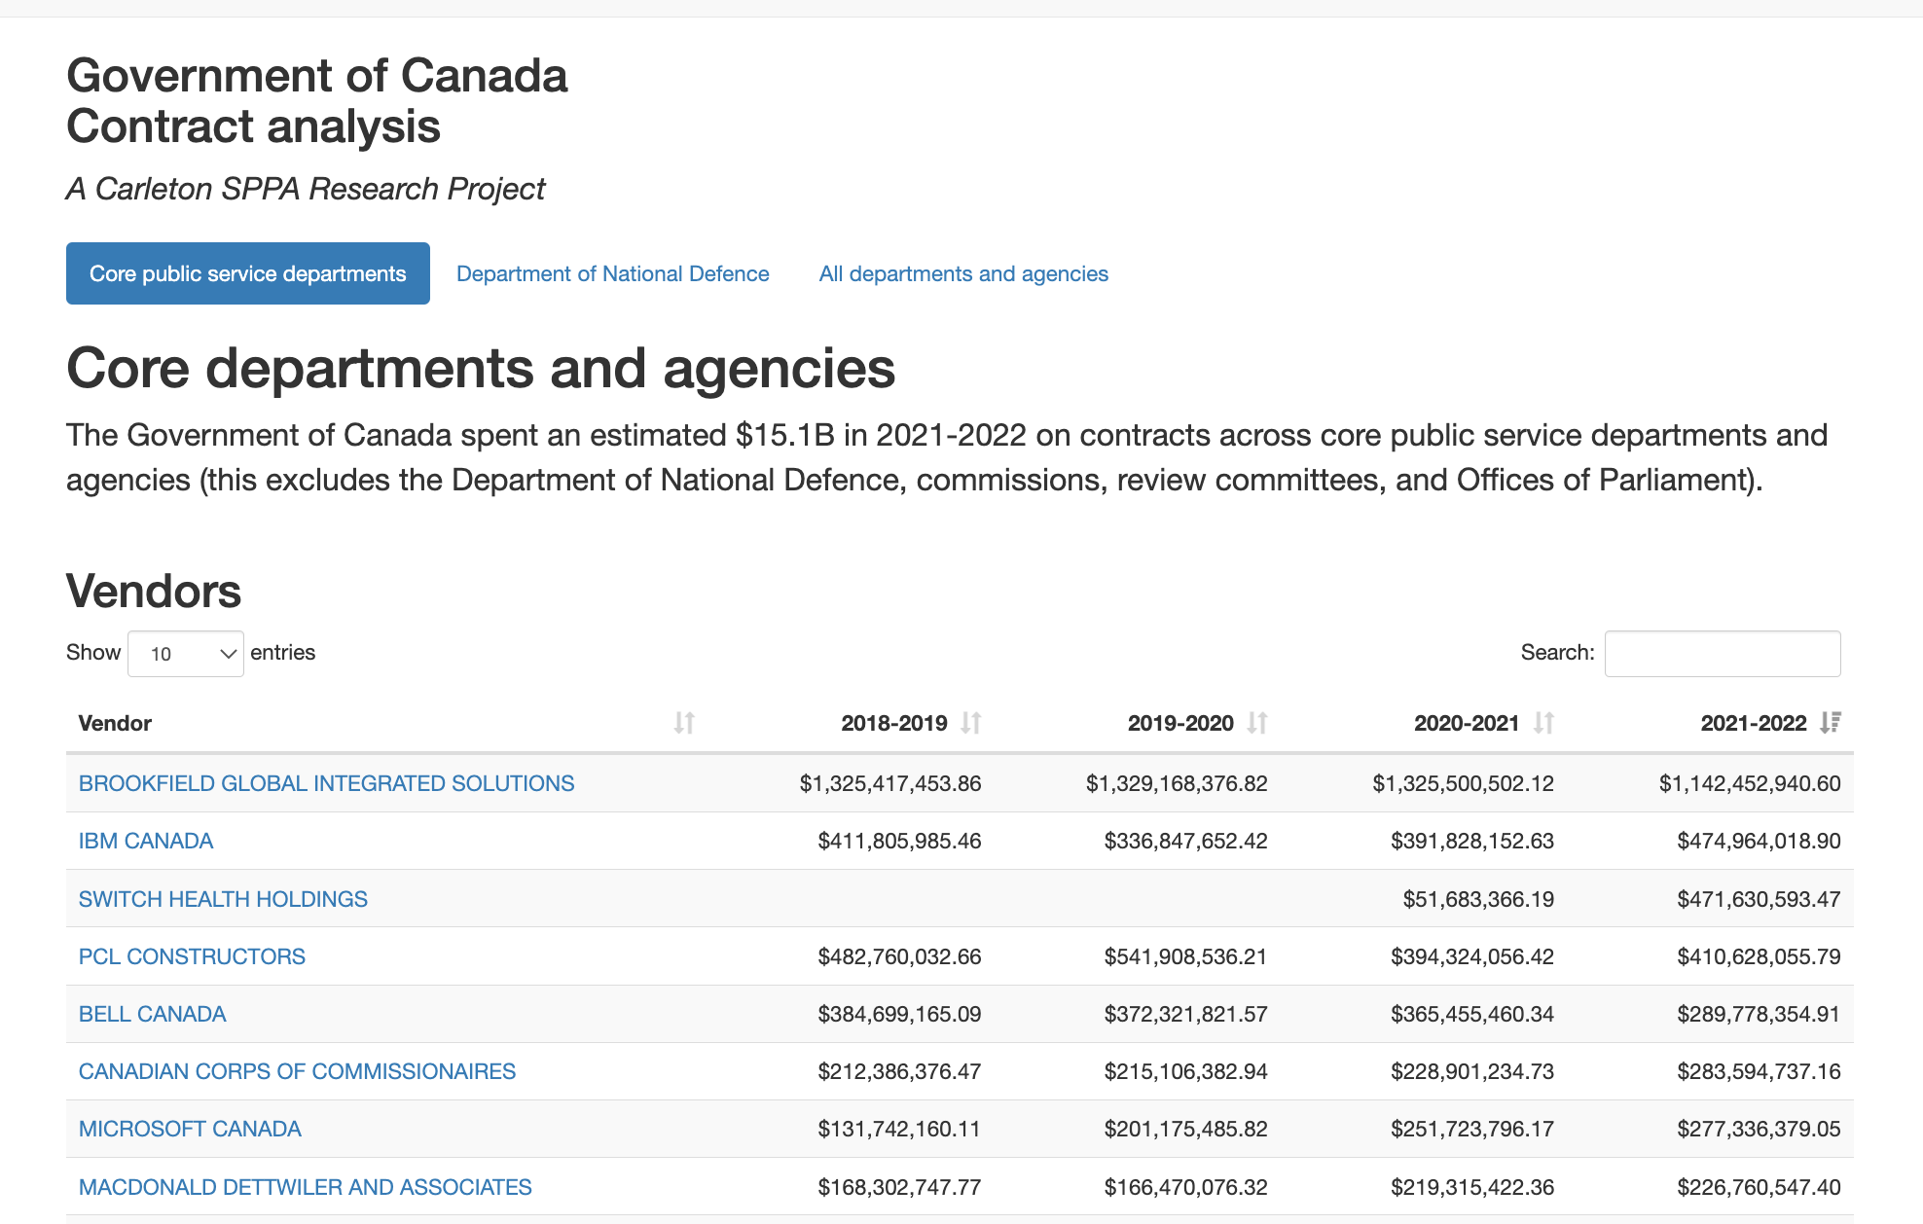The height and width of the screenshot is (1224, 1923).
Task: Switch to Department of National Defence tab
Action: pyautogui.click(x=612, y=273)
